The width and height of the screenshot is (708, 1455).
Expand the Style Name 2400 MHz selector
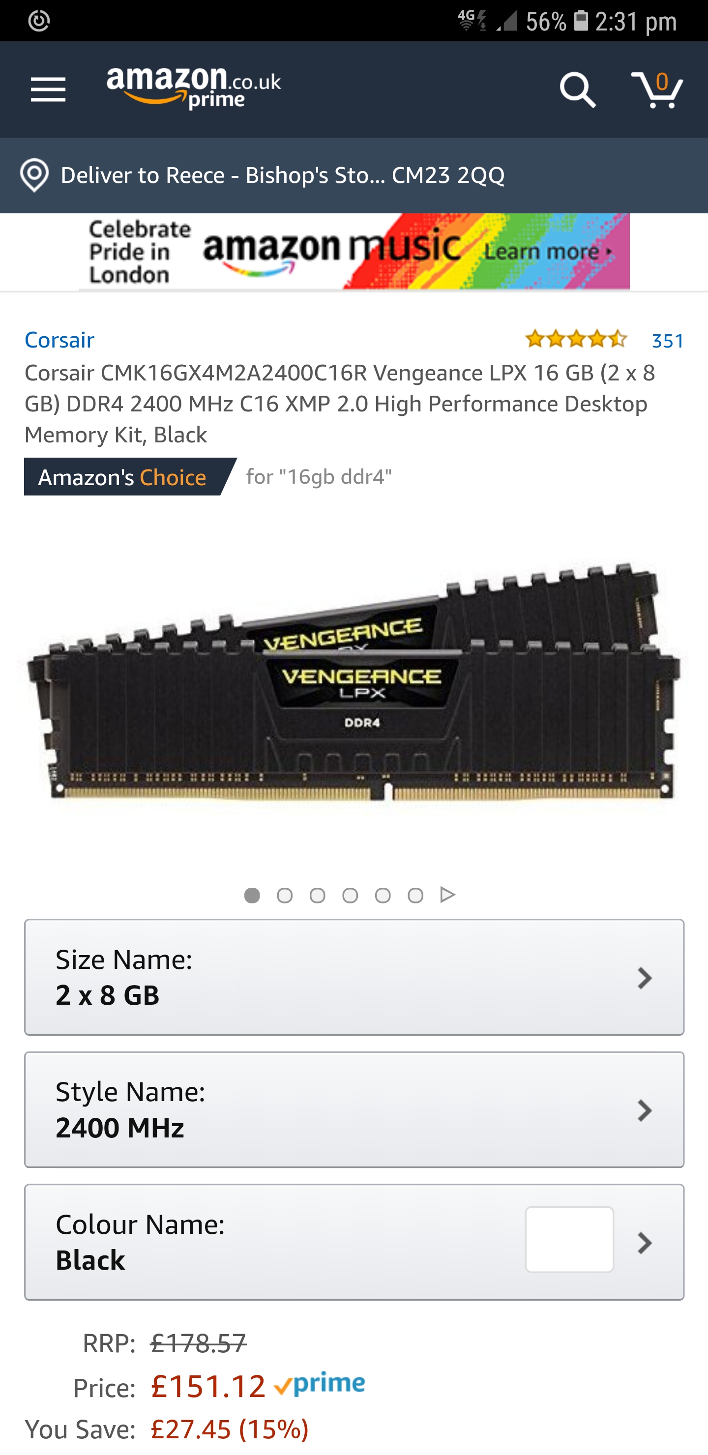[354, 1109]
